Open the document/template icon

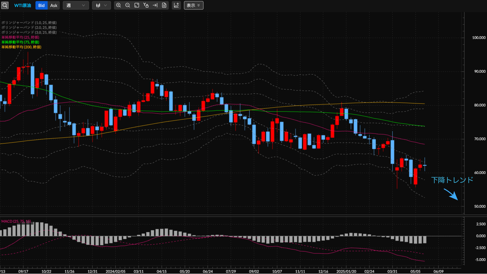[164, 5]
